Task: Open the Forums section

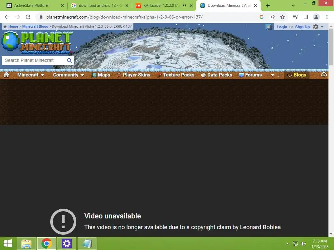Action: [250, 75]
